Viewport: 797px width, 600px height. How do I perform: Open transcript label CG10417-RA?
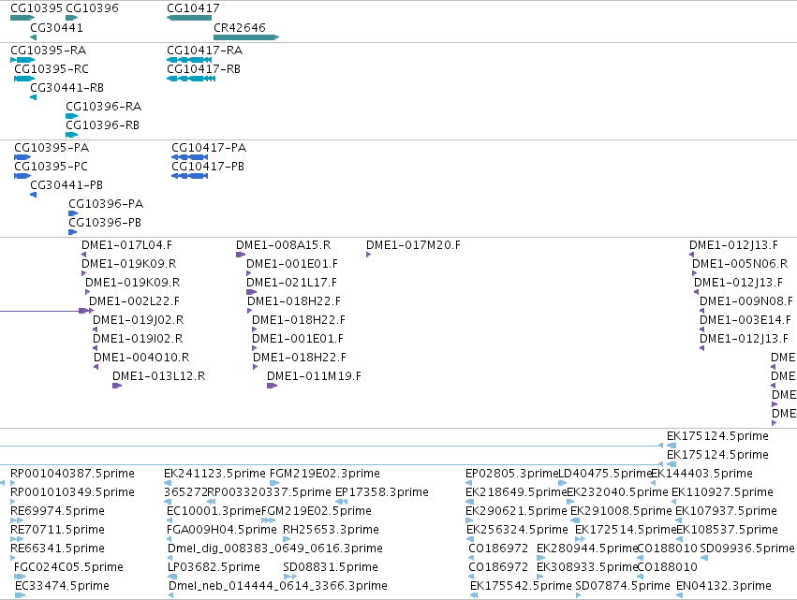pyautogui.click(x=205, y=51)
